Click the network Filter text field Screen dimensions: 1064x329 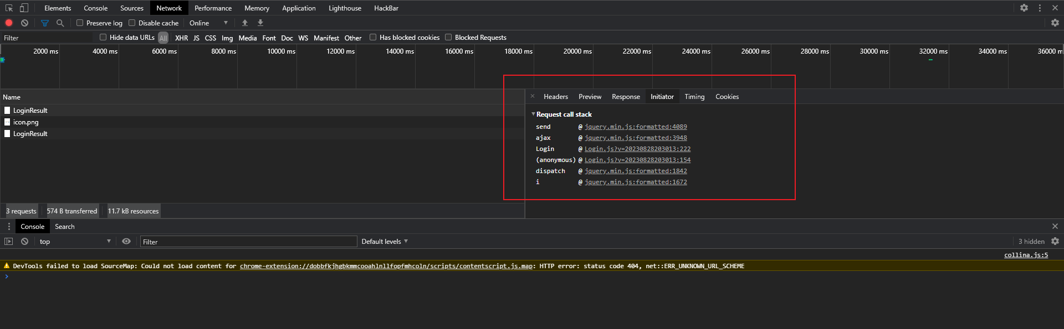tap(47, 38)
